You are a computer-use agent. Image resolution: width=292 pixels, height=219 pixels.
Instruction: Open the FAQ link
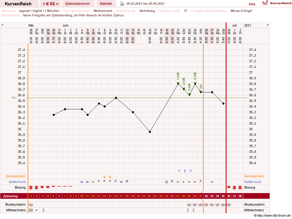pyautogui.click(x=252, y=4)
